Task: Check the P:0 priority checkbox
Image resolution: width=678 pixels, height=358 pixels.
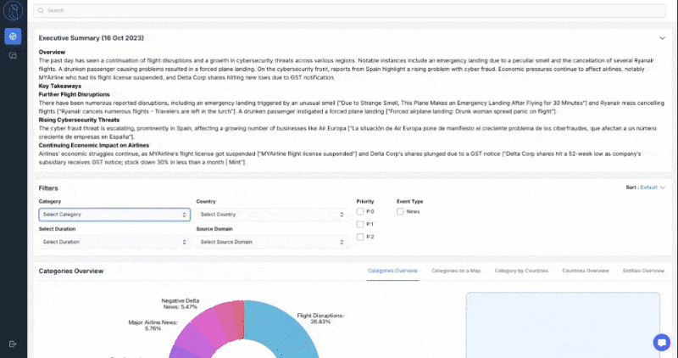Action: pos(360,212)
